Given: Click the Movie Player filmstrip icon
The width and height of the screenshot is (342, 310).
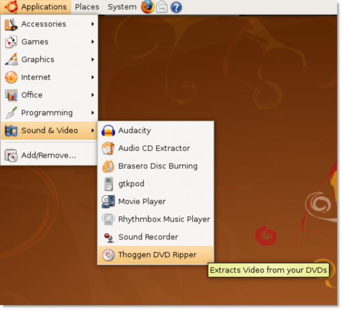Looking at the screenshot, I should [108, 201].
